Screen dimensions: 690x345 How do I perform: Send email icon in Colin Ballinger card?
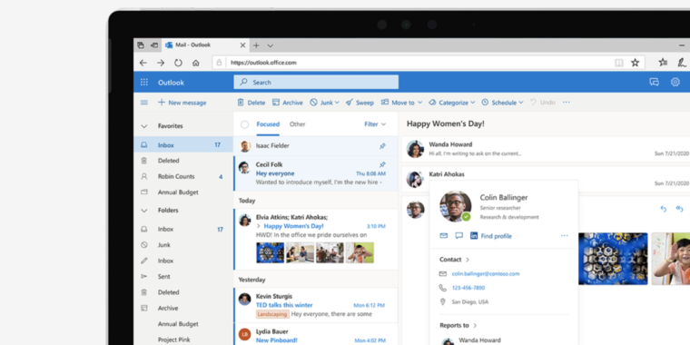click(x=444, y=236)
